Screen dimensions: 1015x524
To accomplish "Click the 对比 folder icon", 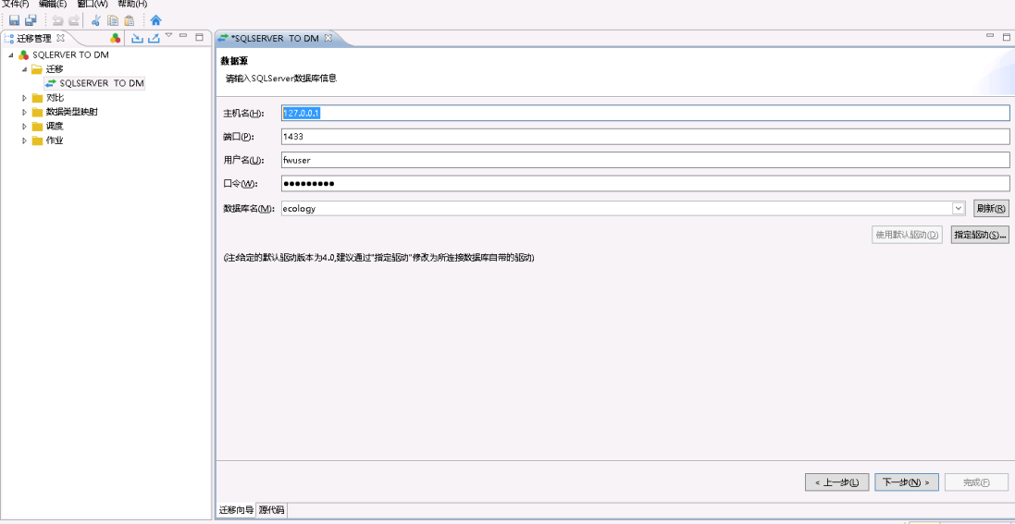I will coord(37,98).
